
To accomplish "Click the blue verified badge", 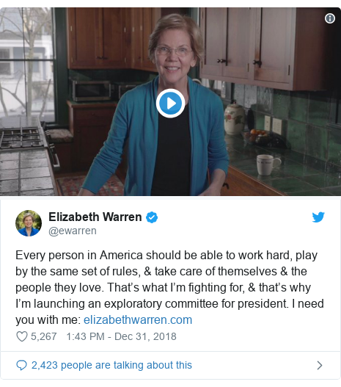I will pos(152,217).
